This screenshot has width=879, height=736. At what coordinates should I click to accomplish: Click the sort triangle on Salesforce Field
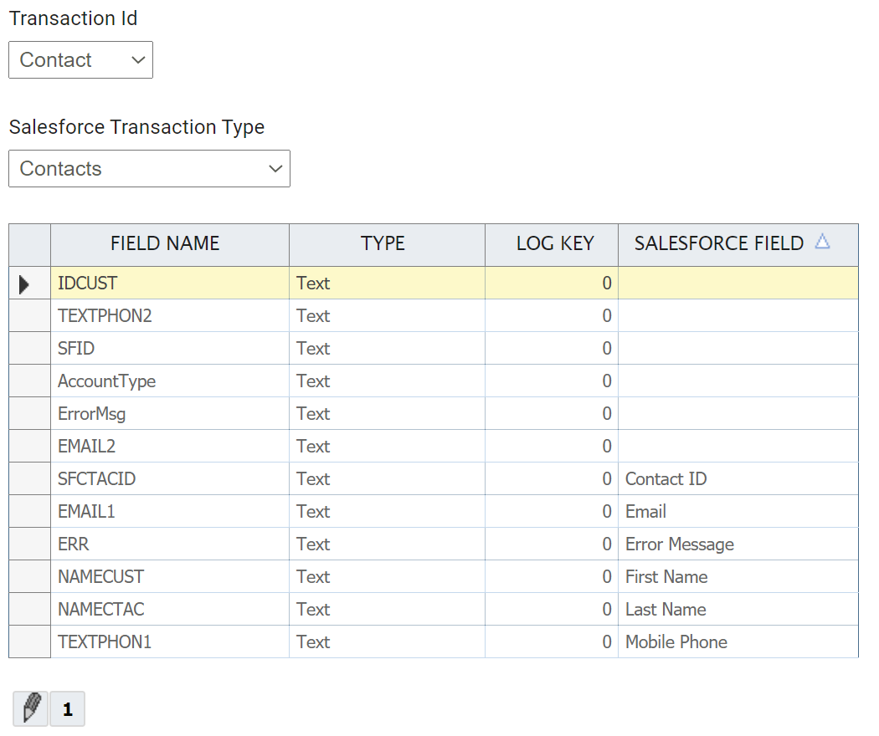(x=822, y=243)
